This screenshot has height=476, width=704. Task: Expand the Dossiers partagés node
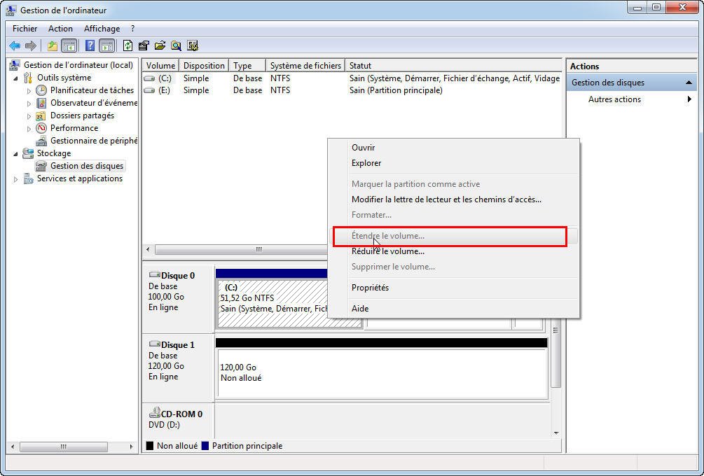click(x=29, y=116)
